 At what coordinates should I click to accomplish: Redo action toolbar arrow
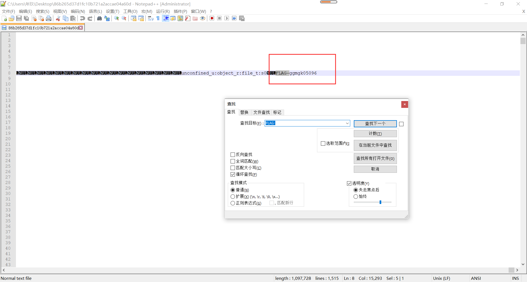[x=90, y=18]
